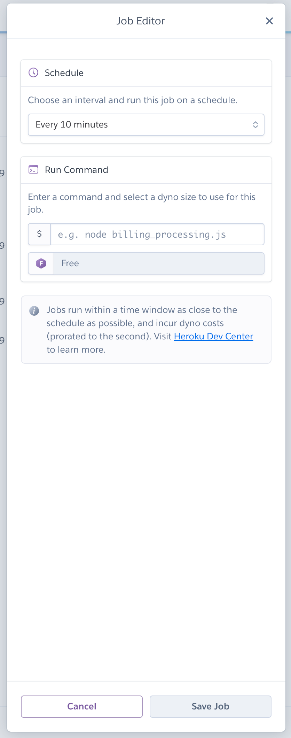Click the dollar sign command prefix
The width and height of the screenshot is (291, 738).
(x=39, y=234)
